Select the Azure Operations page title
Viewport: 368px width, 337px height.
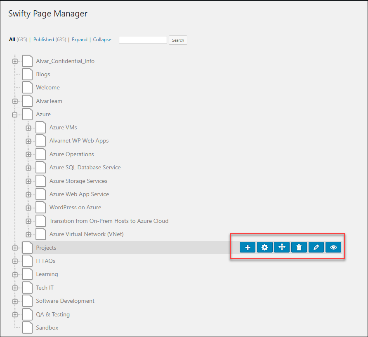[72, 154]
